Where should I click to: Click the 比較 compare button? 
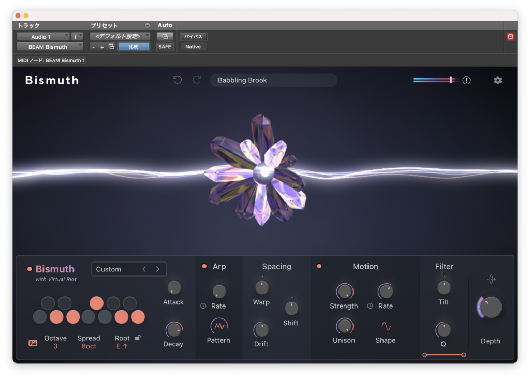[x=134, y=47]
